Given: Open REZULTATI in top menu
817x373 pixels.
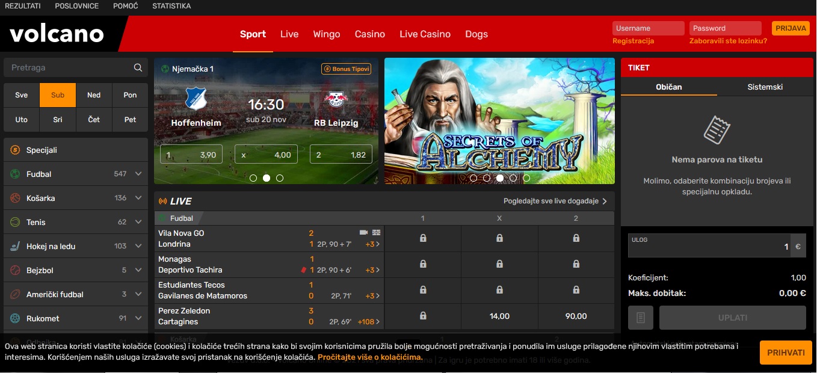Looking at the screenshot, I should click(23, 6).
